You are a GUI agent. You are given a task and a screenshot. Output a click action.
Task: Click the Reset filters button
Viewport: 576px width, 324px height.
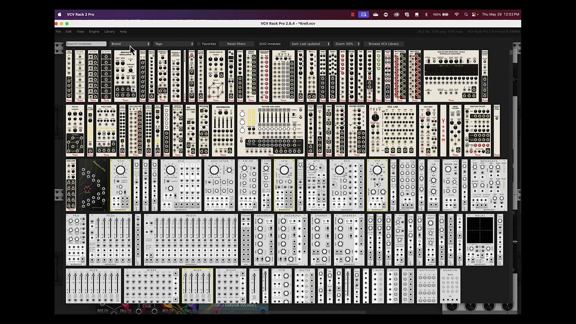tap(236, 44)
